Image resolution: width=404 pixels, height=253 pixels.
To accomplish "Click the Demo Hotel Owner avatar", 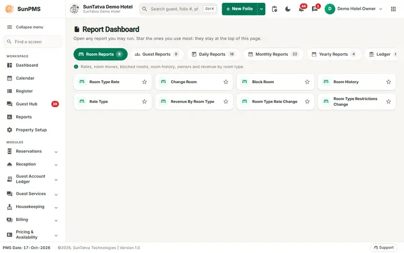I will pos(329,9).
